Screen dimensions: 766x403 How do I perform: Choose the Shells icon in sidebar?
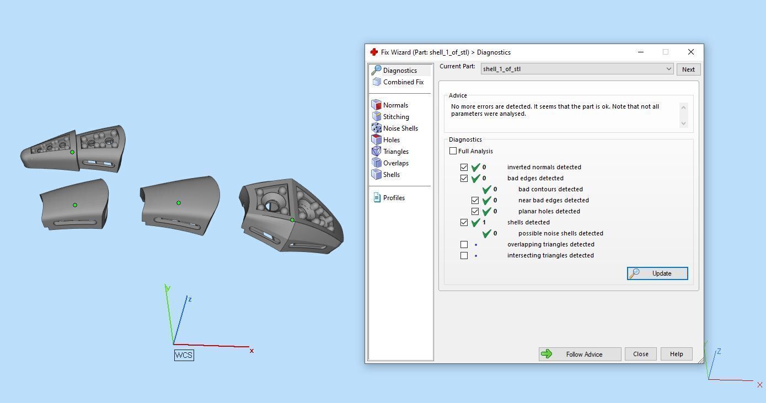[x=376, y=174]
